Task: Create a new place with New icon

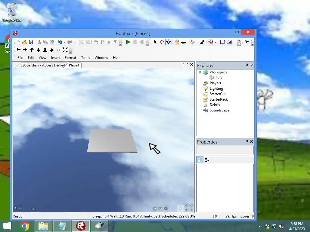Action: pos(18,42)
